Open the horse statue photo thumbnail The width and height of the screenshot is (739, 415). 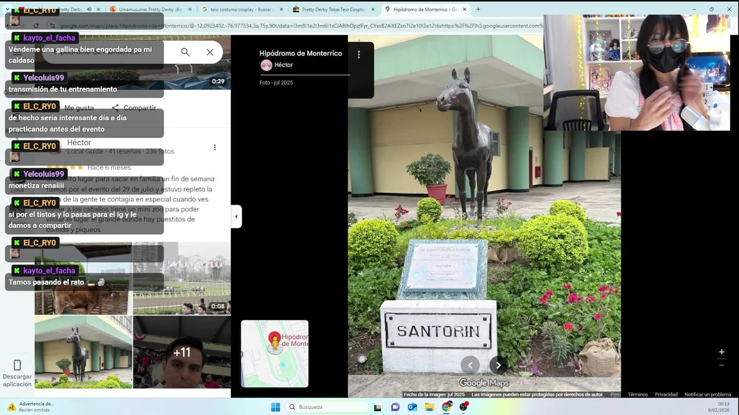click(83, 352)
